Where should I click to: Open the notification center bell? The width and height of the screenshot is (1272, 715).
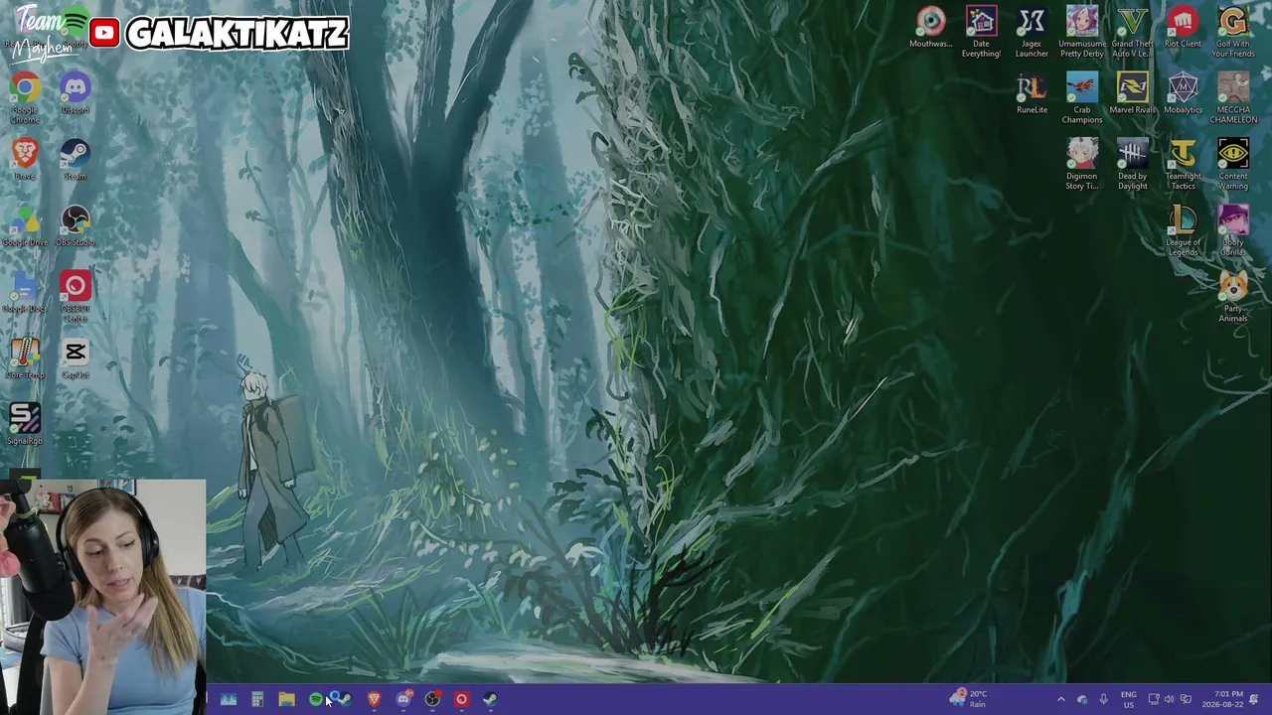[x=1254, y=699]
